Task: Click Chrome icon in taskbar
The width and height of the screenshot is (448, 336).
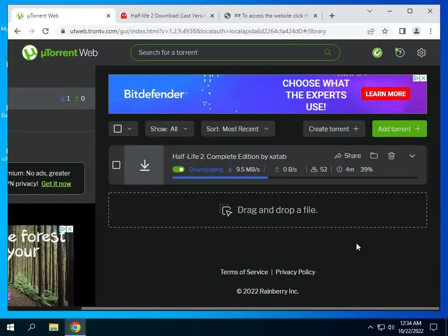Action: pyautogui.click(x=75, y=327)
